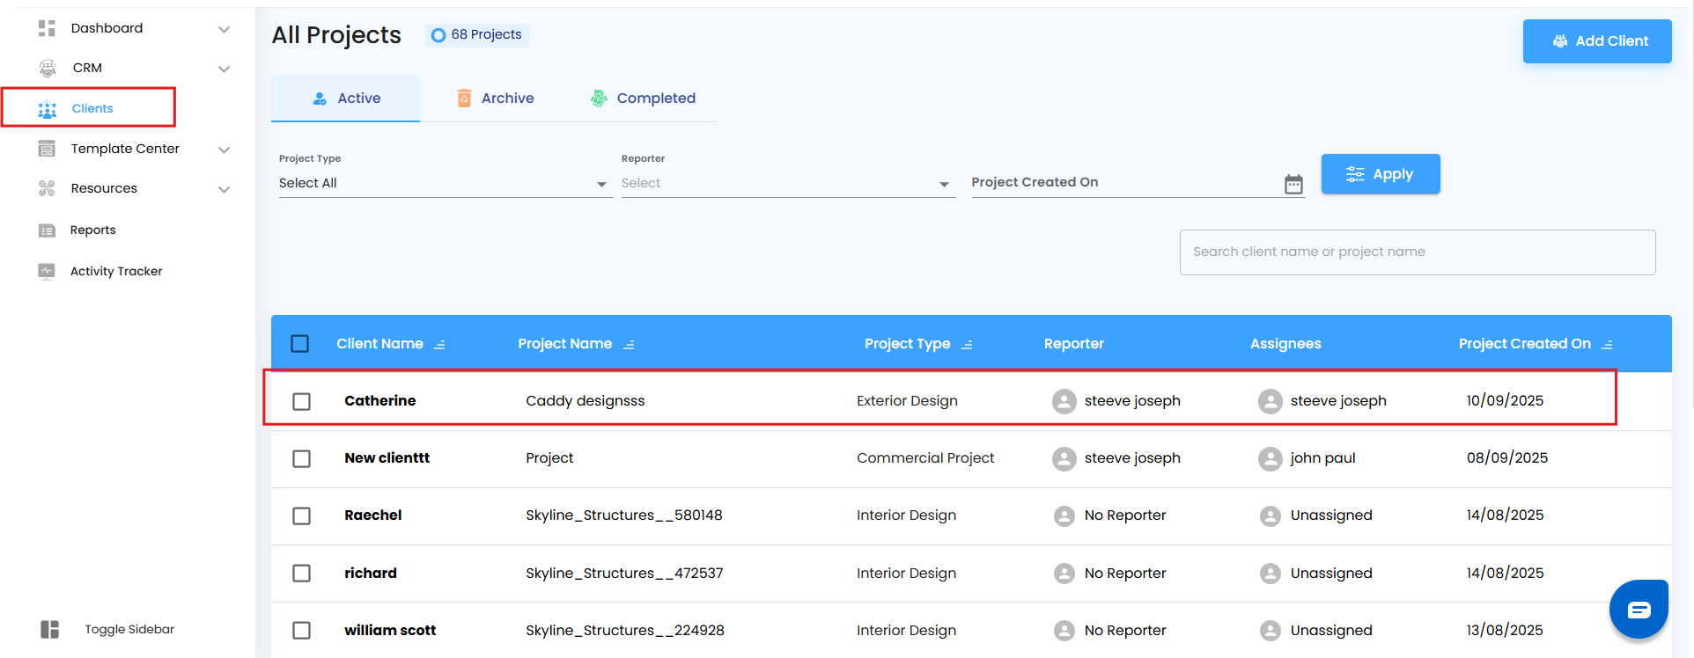The height and width of the screenshot is (658, 1694).
Task: Open the Reporter select dropdown
Action: point(787,183)
